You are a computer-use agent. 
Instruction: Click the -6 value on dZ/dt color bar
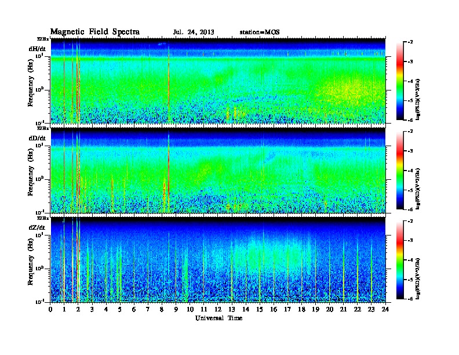coord(410,299)
